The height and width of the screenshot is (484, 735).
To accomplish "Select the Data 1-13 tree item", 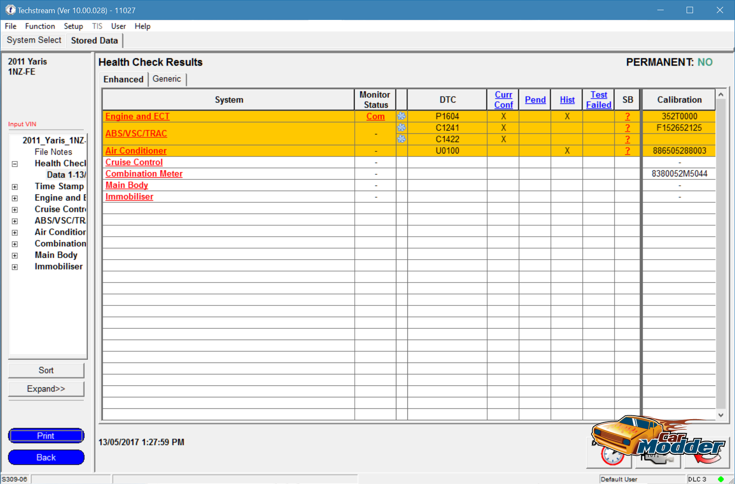I will point(66,175).
